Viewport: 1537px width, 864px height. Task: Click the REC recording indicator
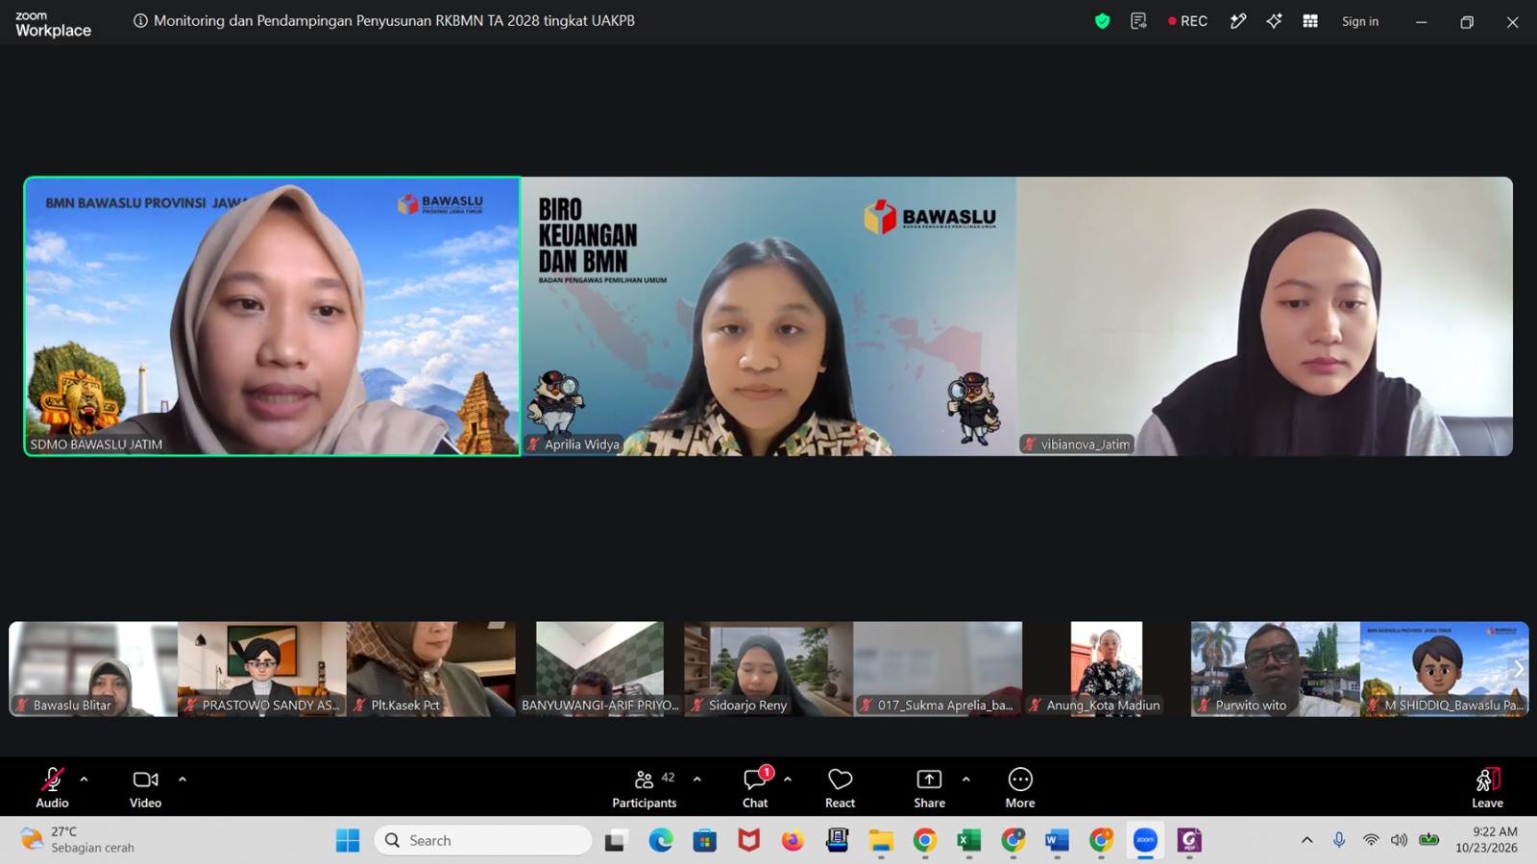pos(1187,21)
